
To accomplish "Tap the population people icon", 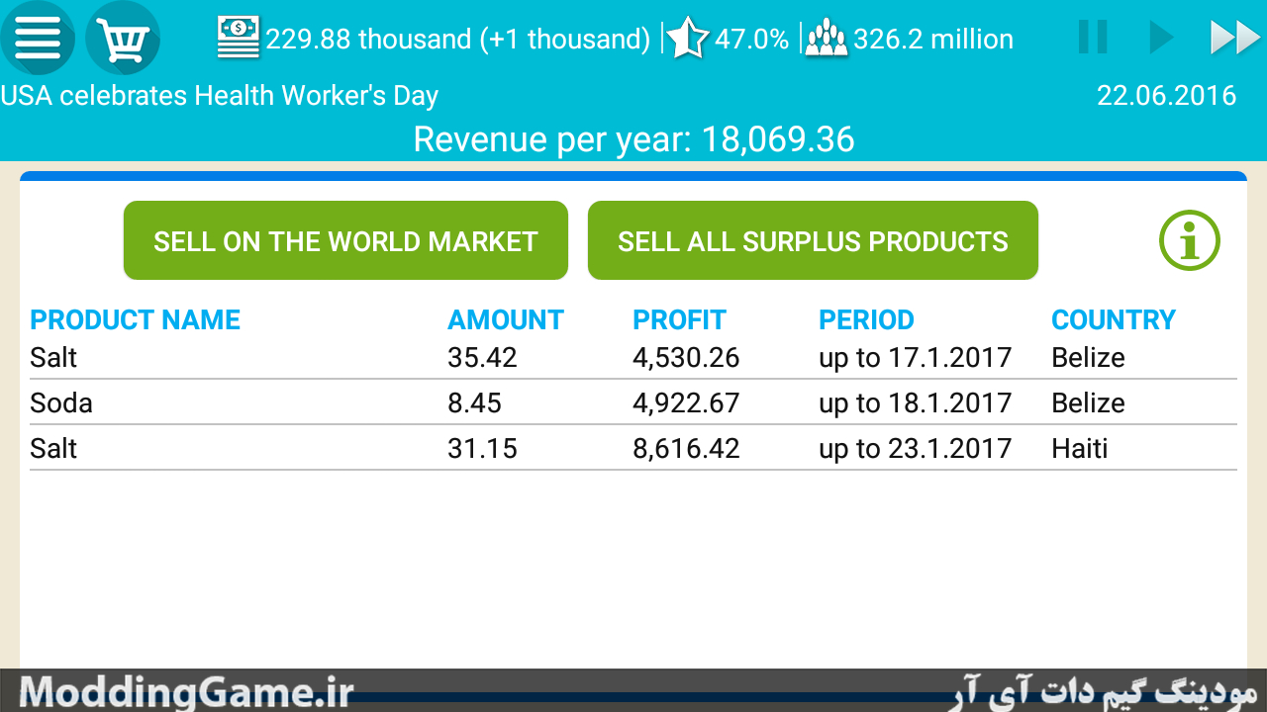I will [x=826, y=39].
